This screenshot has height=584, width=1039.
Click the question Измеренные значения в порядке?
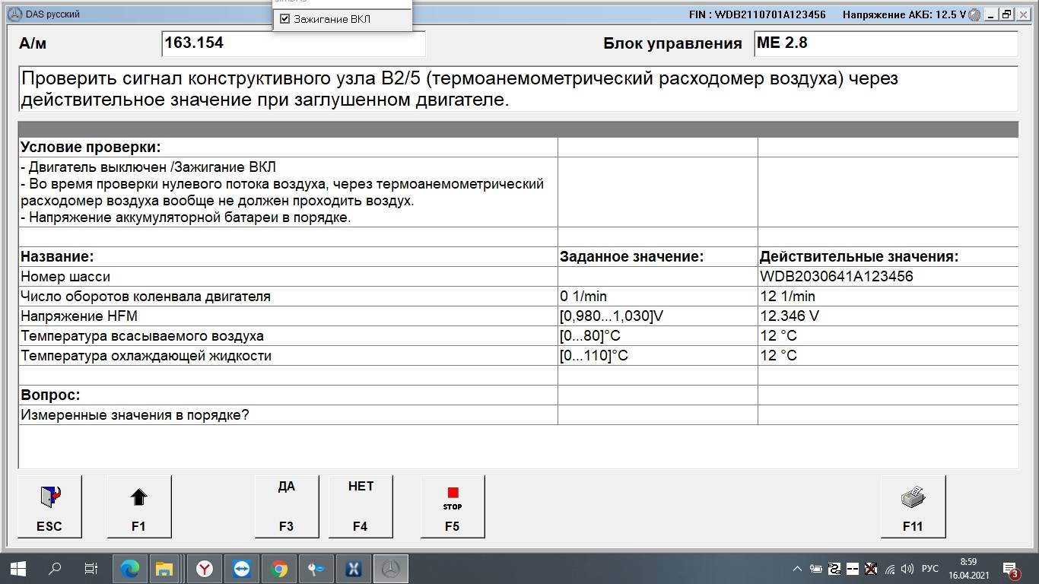pyautogui.click(x=135, y=415)
